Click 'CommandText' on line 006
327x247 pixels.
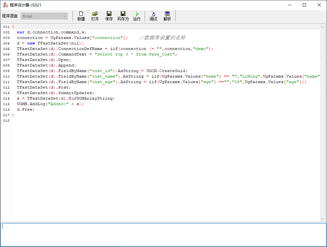tap(73, 55)
